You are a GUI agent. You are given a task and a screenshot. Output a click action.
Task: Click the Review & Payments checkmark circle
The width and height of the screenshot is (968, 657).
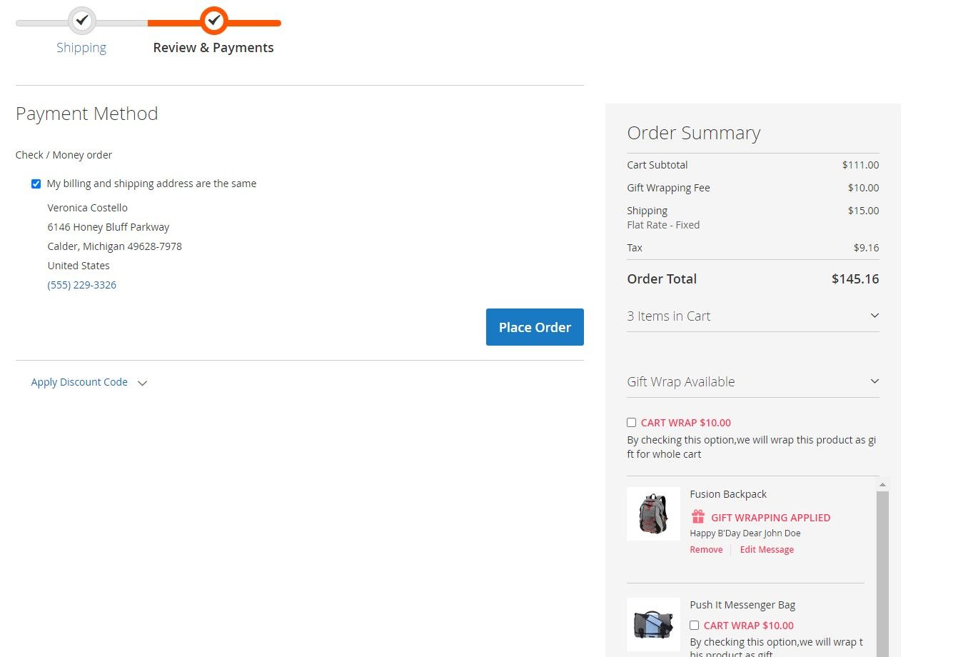213,21
